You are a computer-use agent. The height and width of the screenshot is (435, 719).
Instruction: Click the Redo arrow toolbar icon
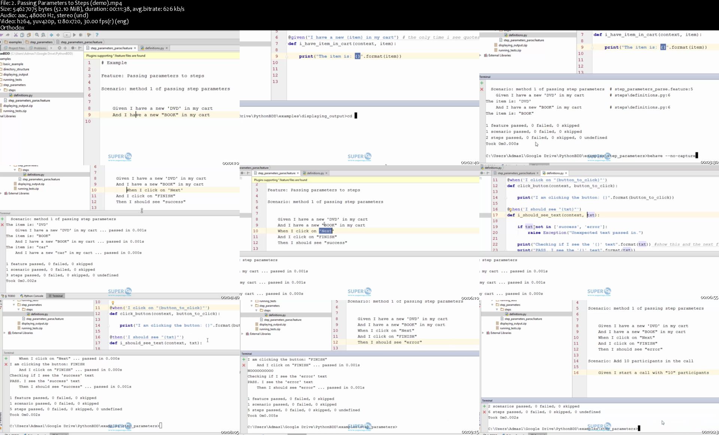click(x=7, y=35)
